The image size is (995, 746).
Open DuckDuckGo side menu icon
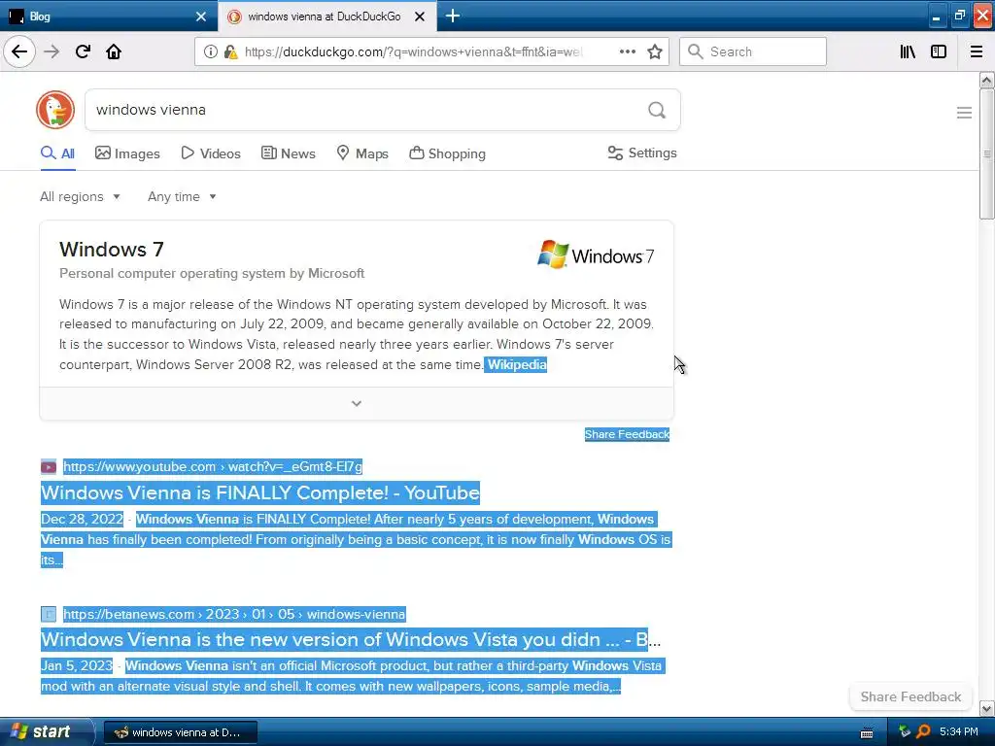coord(964,113)
